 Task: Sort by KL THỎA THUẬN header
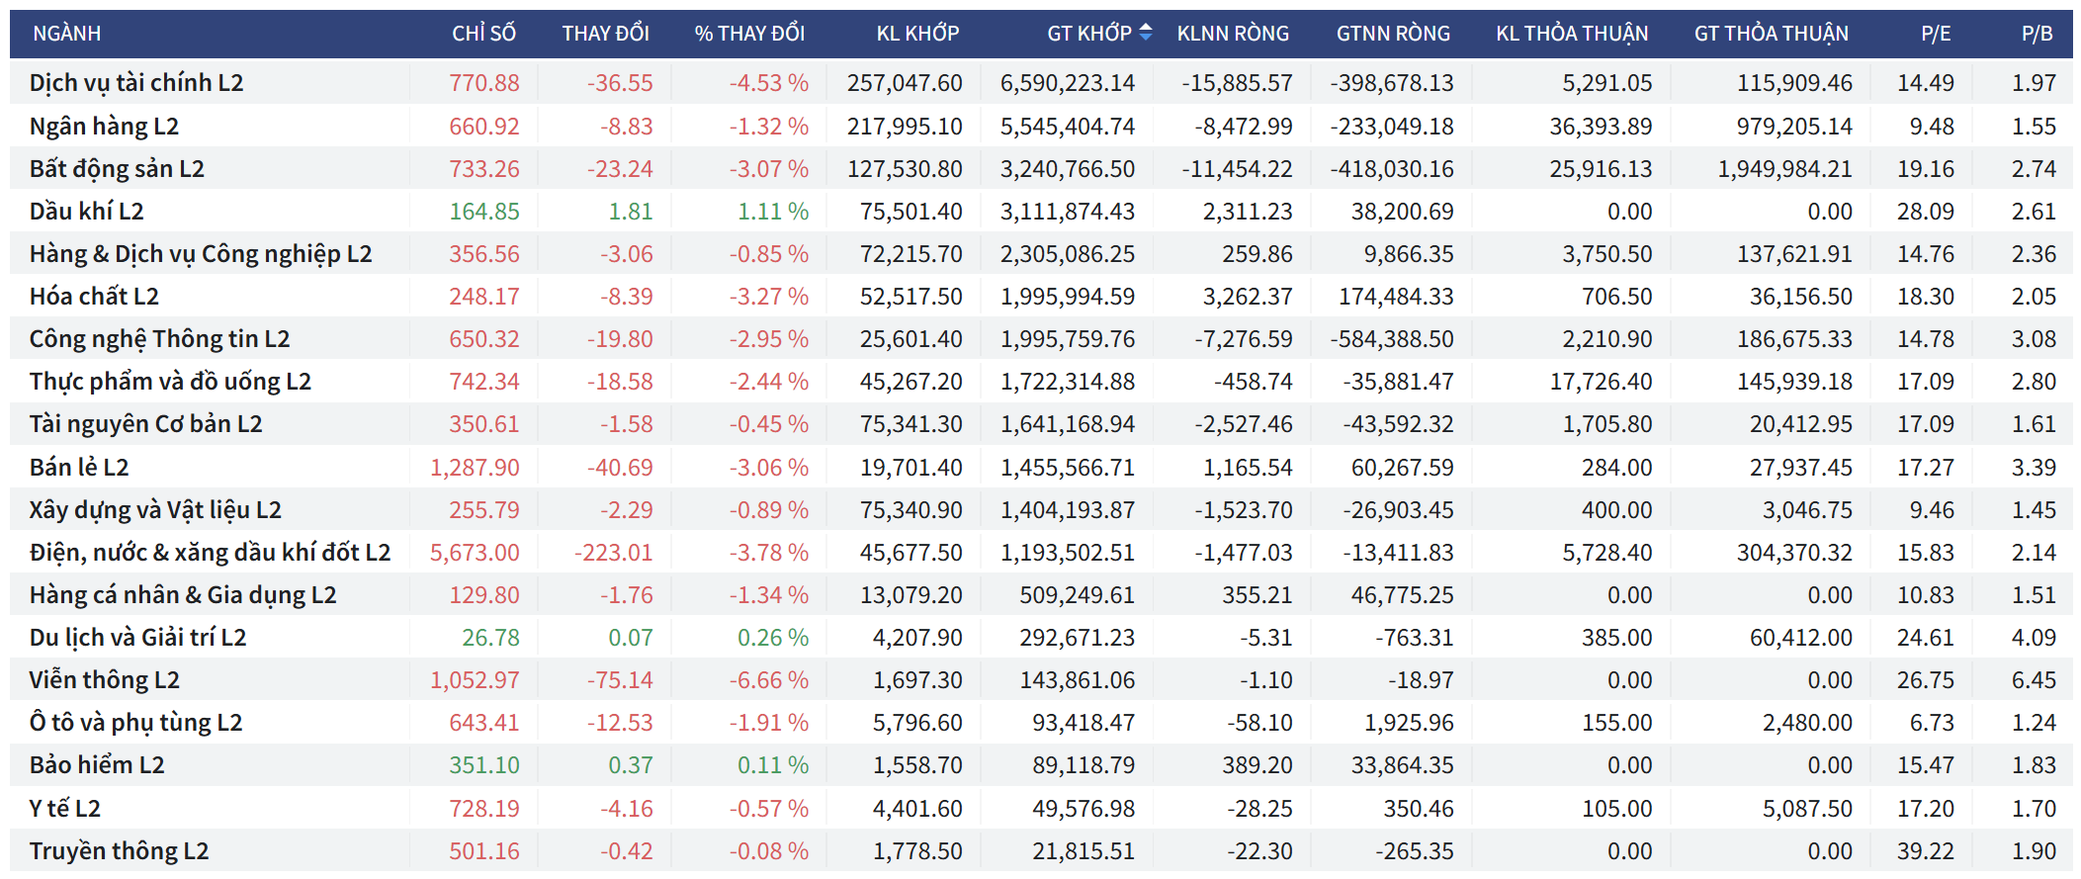click(x=1572, y=34)
